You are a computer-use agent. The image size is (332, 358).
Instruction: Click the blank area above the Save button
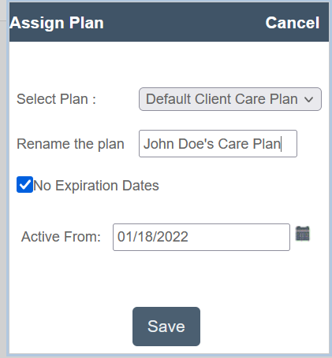166,279
